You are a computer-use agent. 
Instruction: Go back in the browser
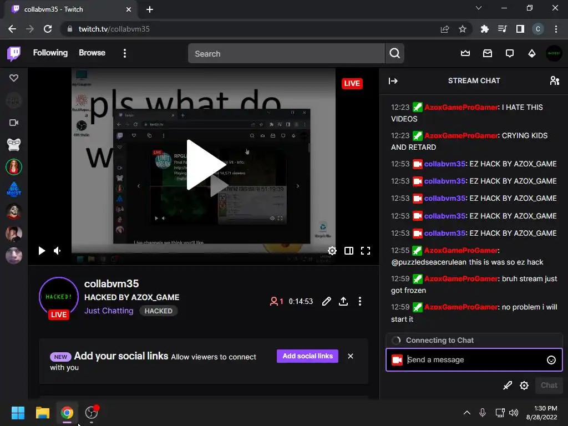(12, 29)
